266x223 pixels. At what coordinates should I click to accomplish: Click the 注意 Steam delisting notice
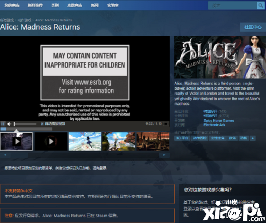87,215
